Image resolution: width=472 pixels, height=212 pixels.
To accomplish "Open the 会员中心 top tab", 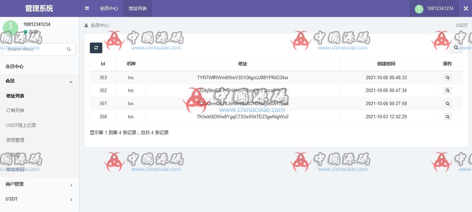I will pyautogui.click(x=109, y=8).
